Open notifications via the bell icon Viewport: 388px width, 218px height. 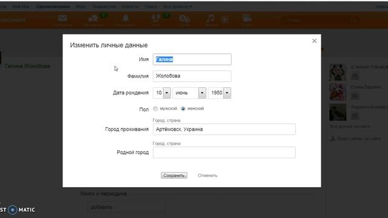(125, 19)
